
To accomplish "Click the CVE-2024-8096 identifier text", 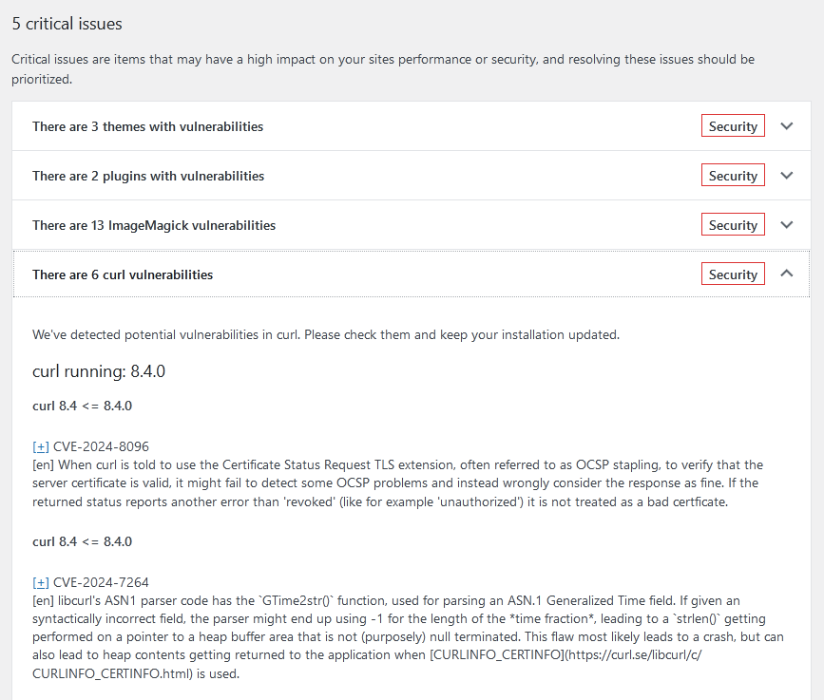I will pos(101,446).
